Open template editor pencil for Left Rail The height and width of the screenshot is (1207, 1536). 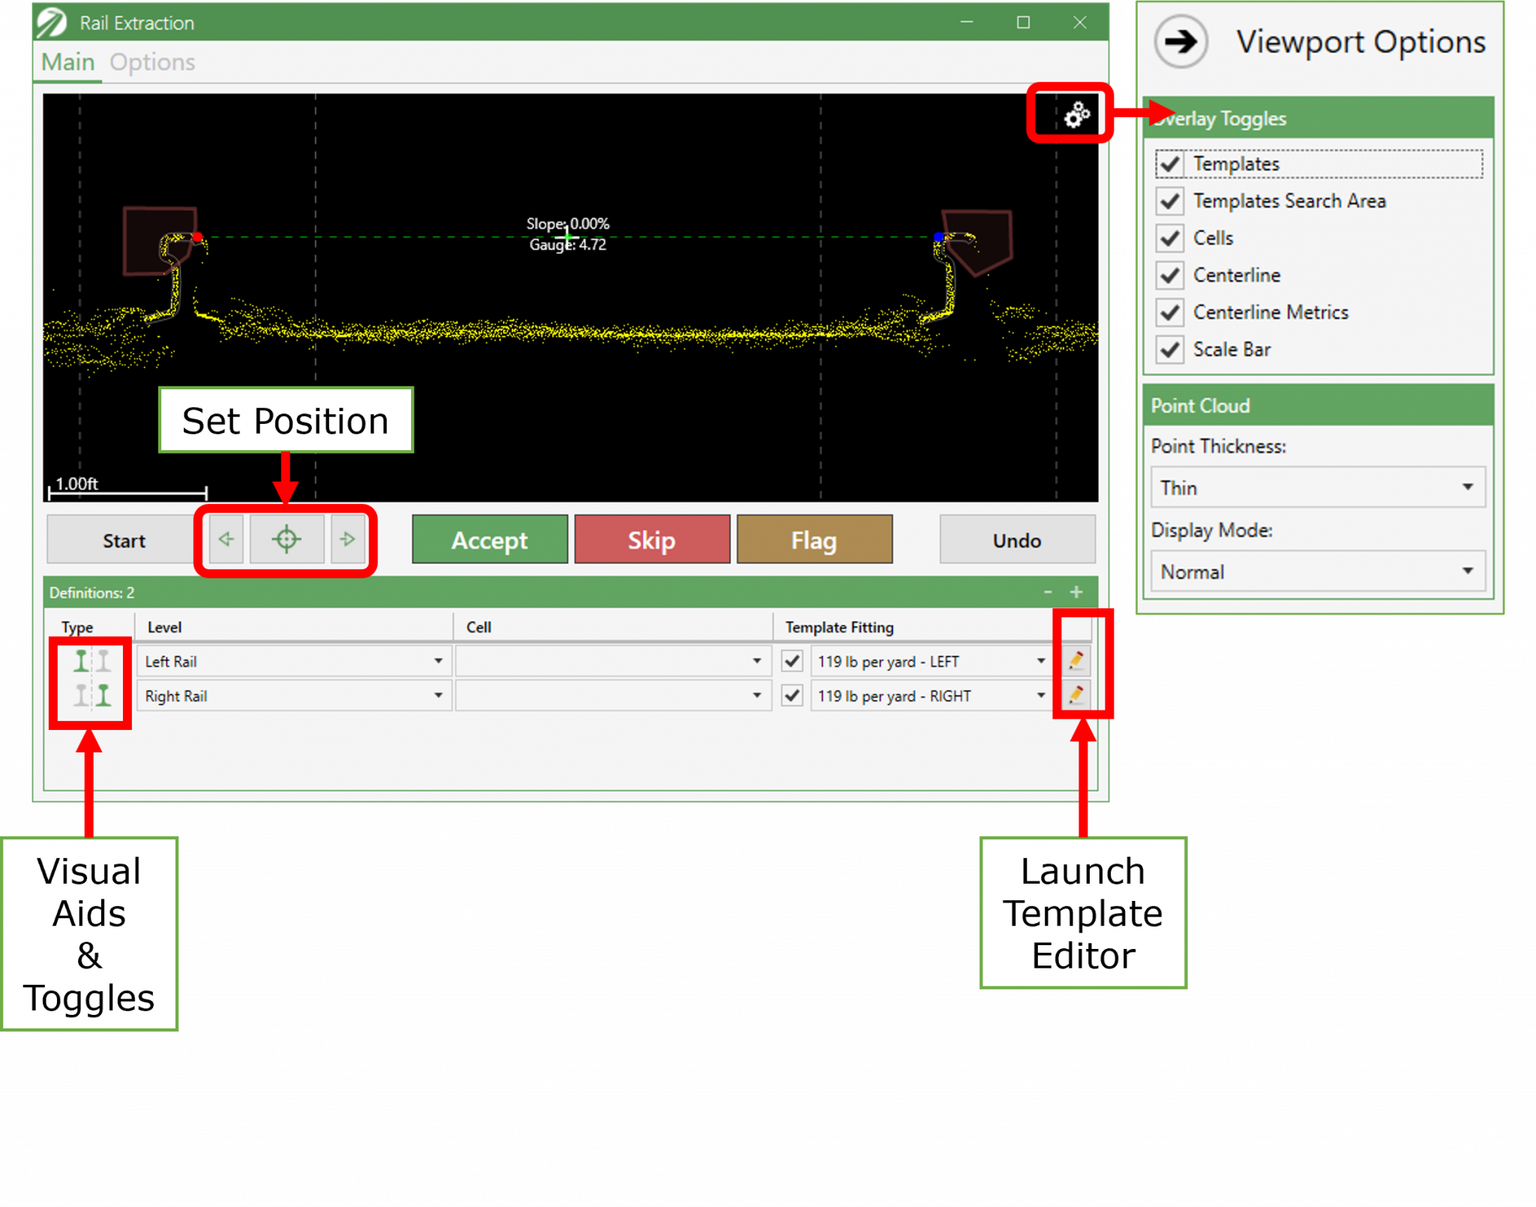1077,661
